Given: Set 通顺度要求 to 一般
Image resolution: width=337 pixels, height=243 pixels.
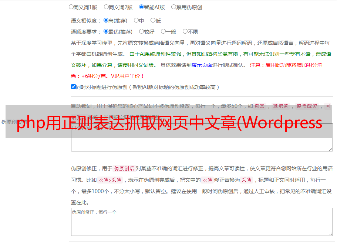Looking at the screenshot, I should click(164, 31).
